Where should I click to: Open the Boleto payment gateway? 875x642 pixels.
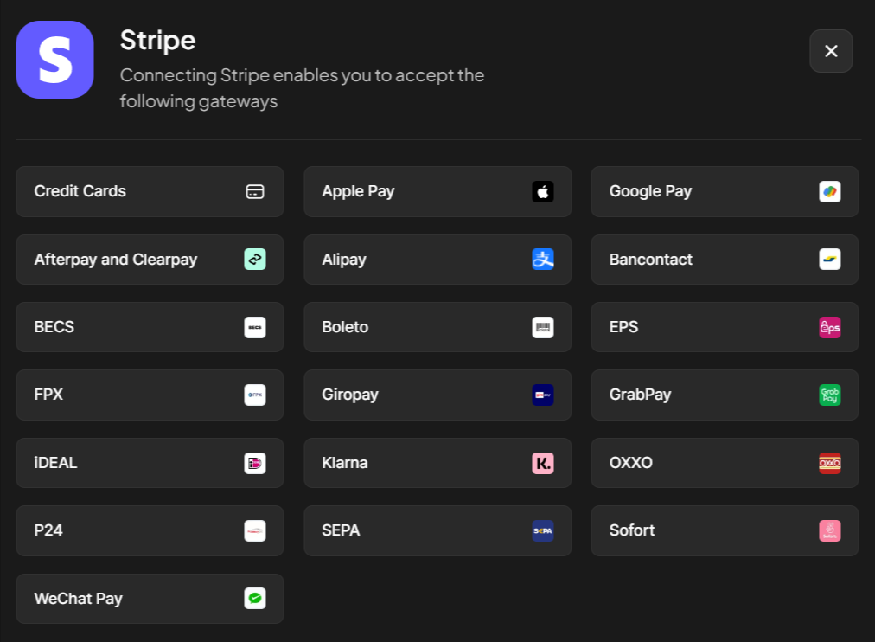pos(437,327)
